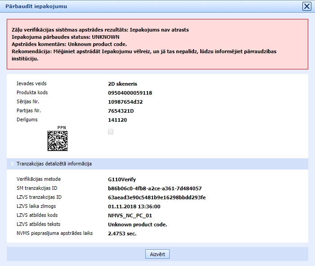
Task: Collapse the Tranzakcijas detalizētā informācija chevron
Action: (x=12, y=164)
